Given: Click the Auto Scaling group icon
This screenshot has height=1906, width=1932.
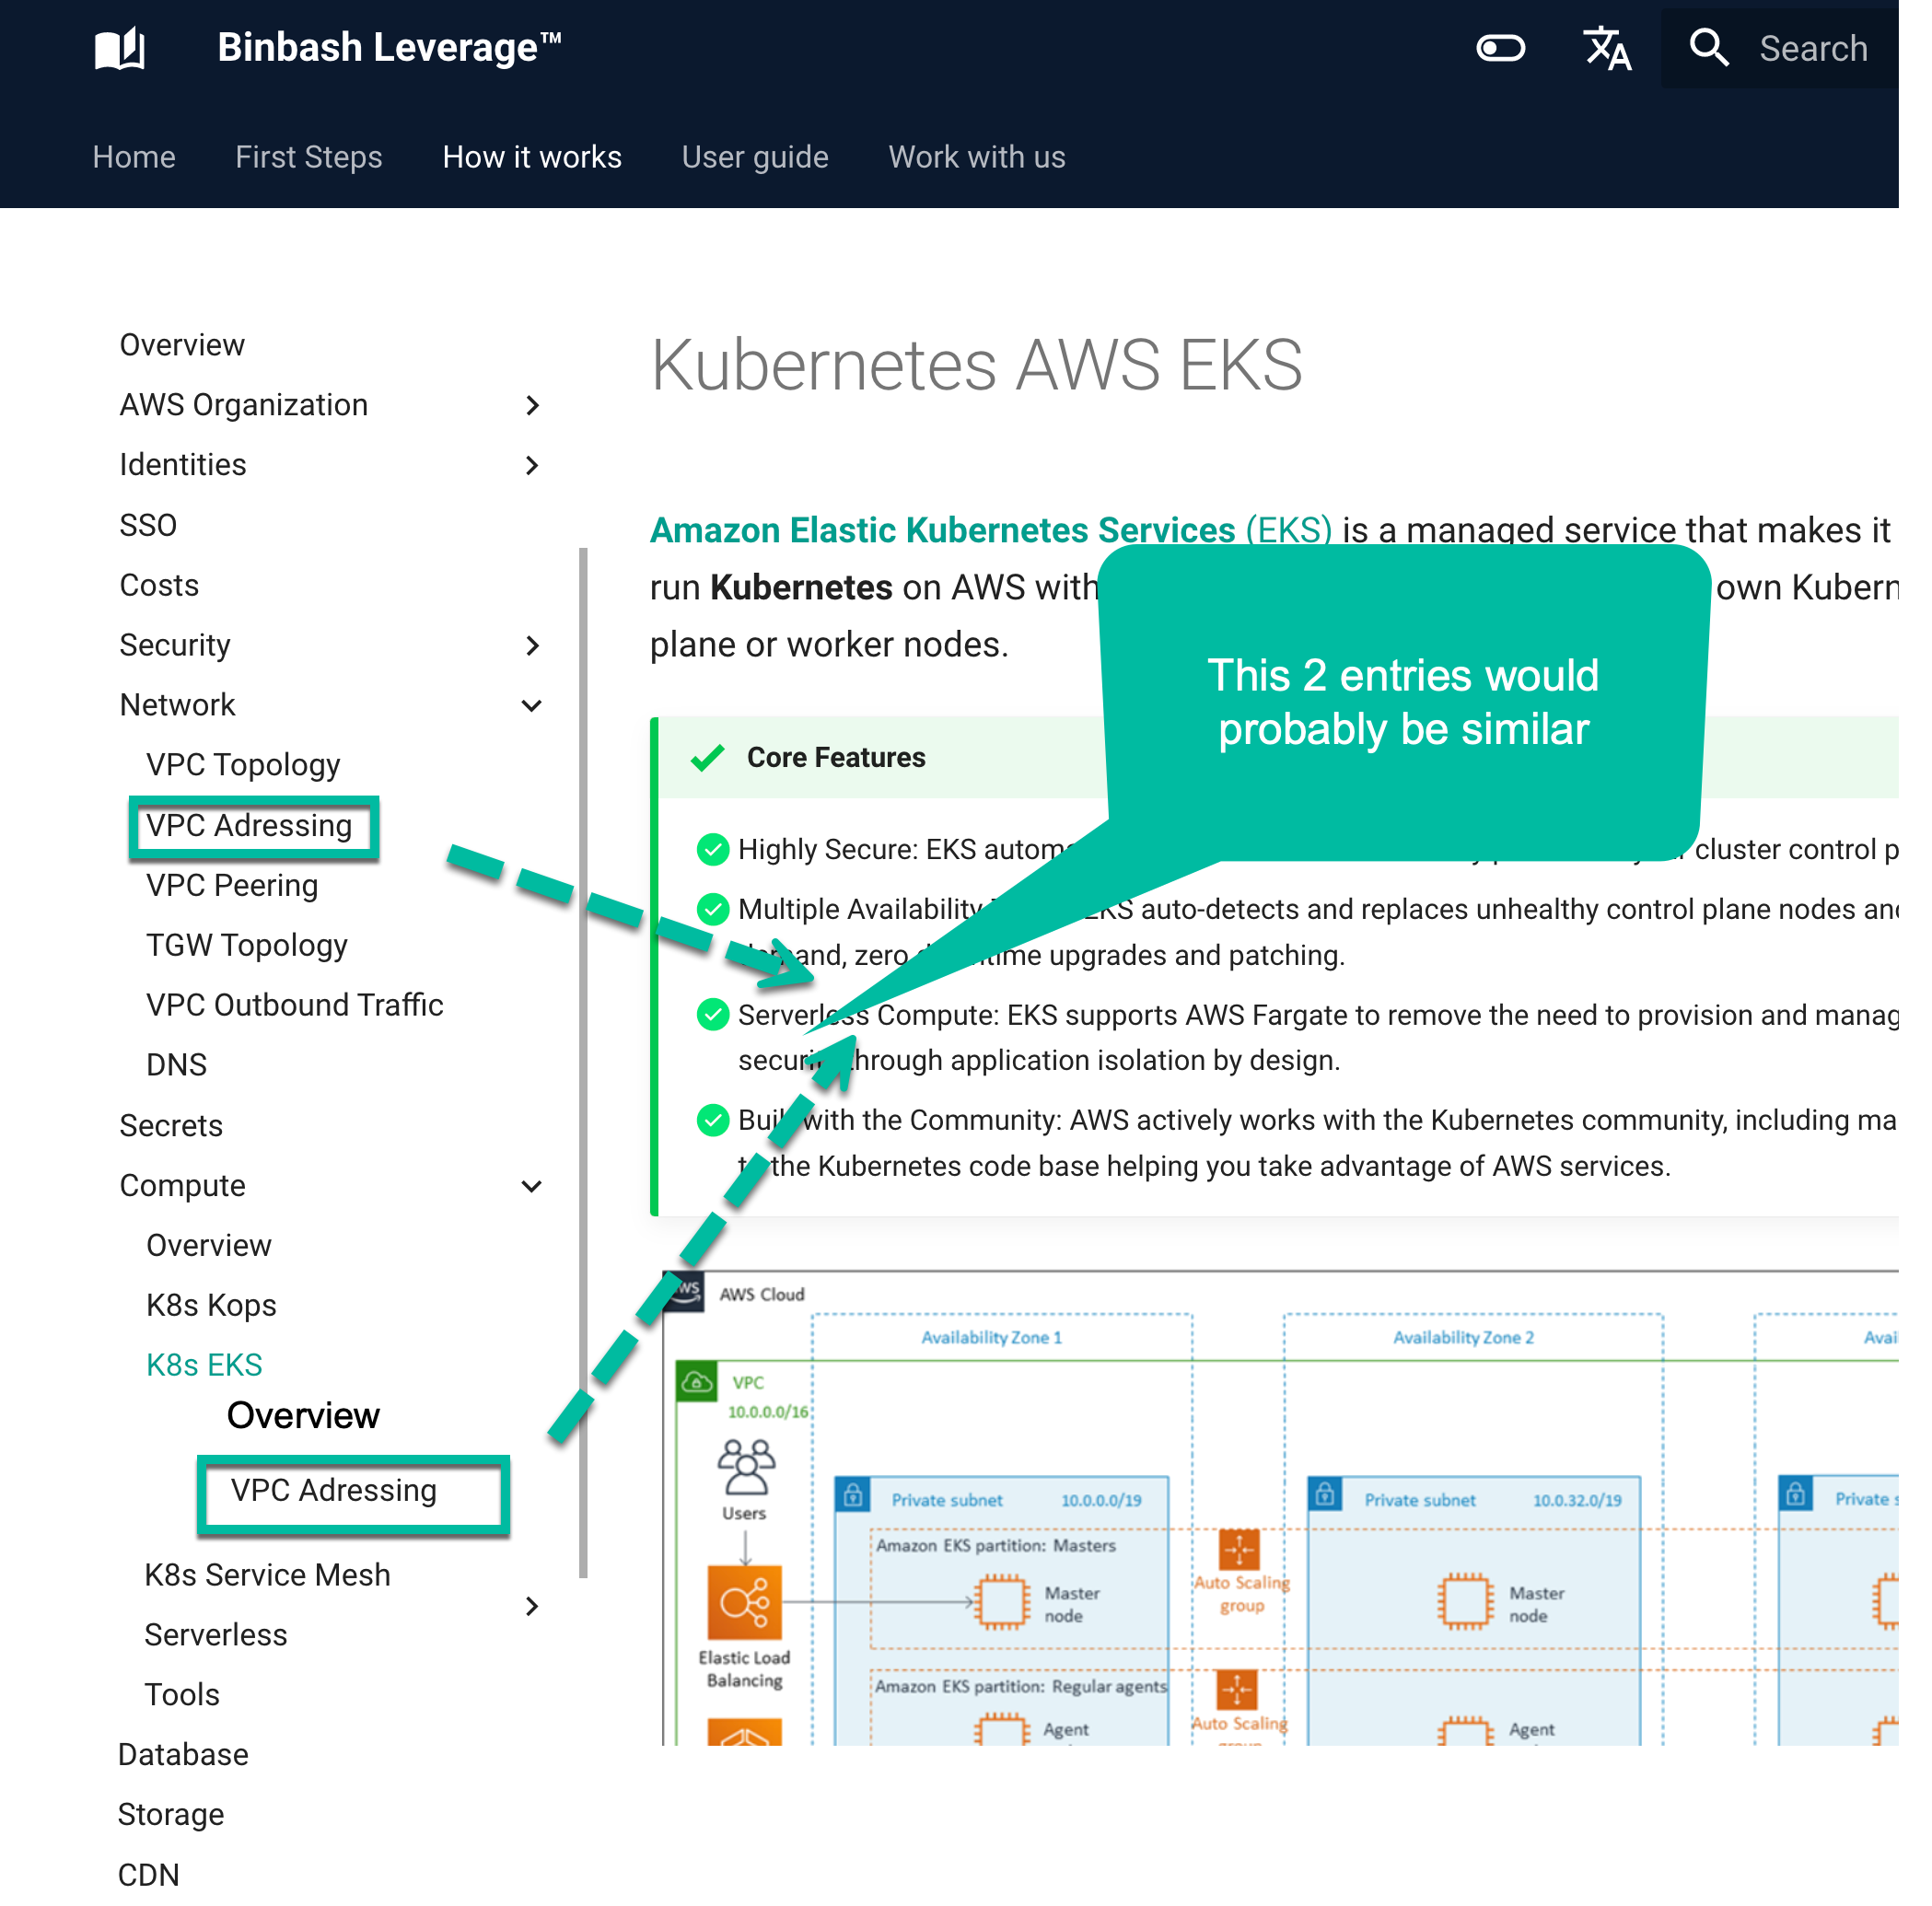Looking at the screenshot, I should pyautogui.click(x=1240, y=1551).
